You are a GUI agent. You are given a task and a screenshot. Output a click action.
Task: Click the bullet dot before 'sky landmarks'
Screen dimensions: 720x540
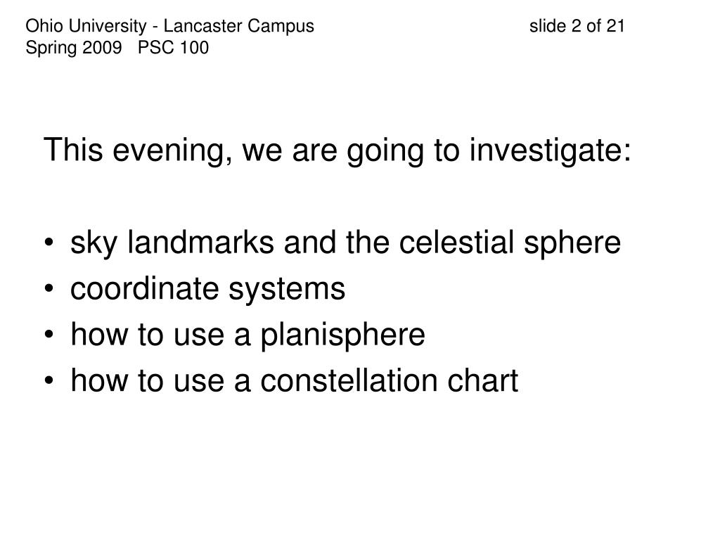[x=49, y=243]
